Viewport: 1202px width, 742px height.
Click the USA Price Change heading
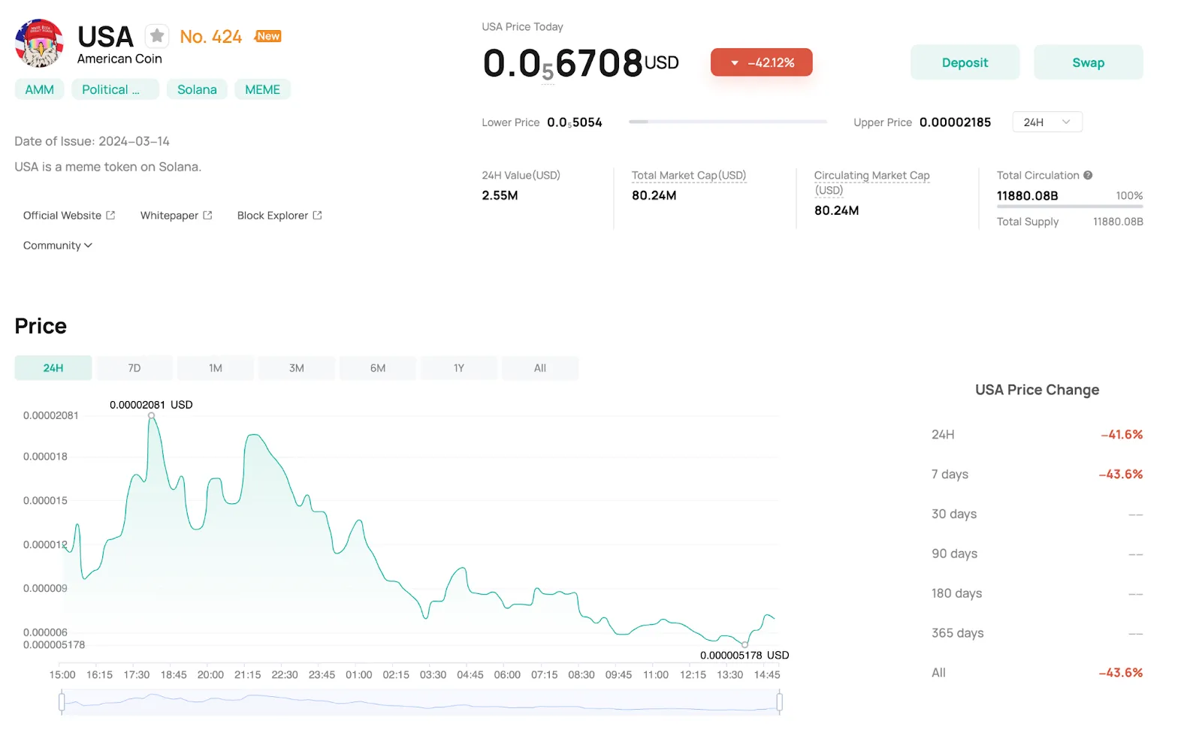tap(1037, 390)
